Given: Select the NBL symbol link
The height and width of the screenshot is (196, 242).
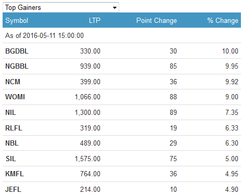Looking at the screenshot, I should 12,143.
